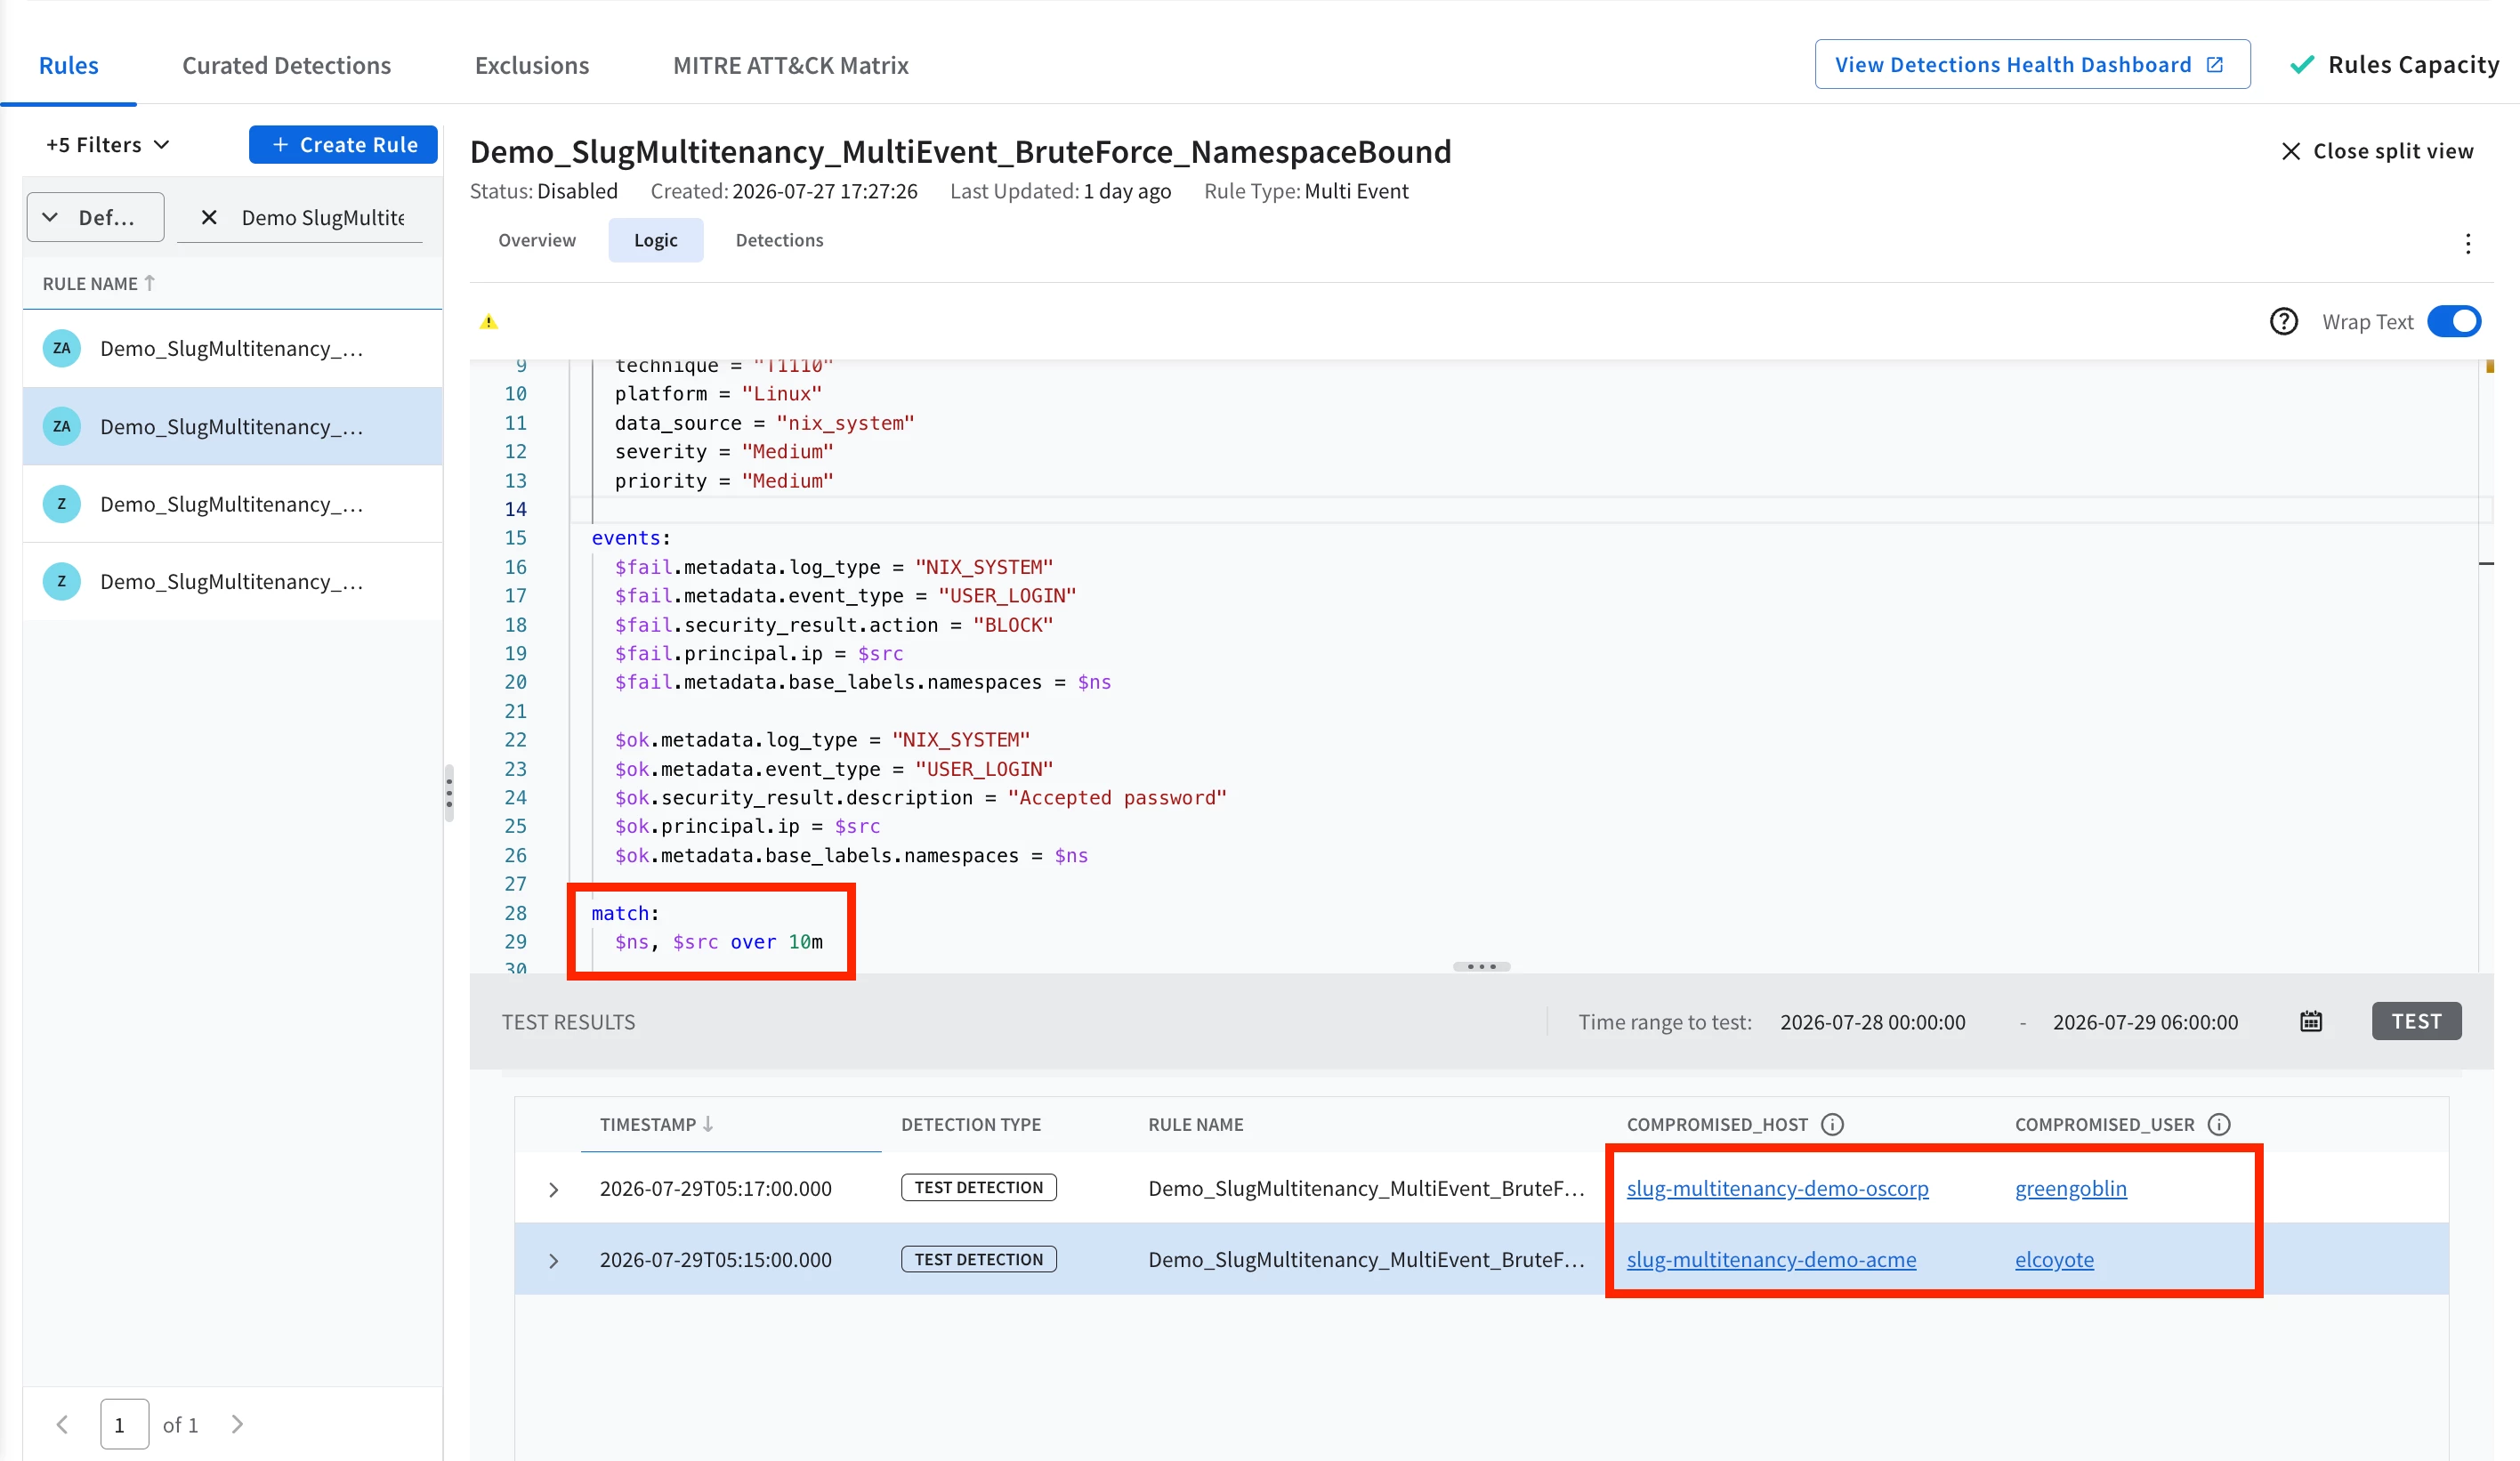Click the split pane vertical drag handle

coord(449,793)
